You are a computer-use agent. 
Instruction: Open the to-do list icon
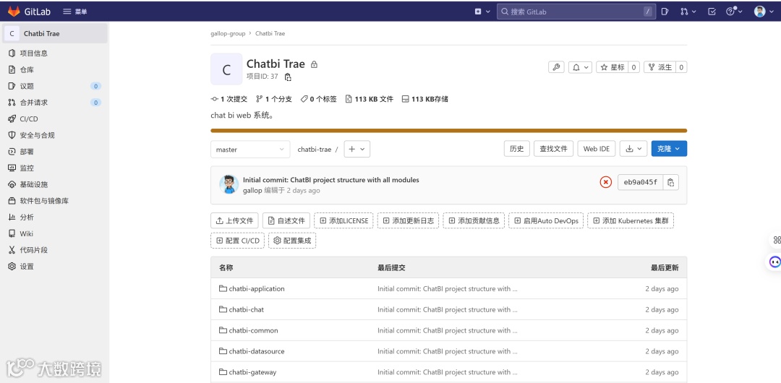click(x=712, y=12)
